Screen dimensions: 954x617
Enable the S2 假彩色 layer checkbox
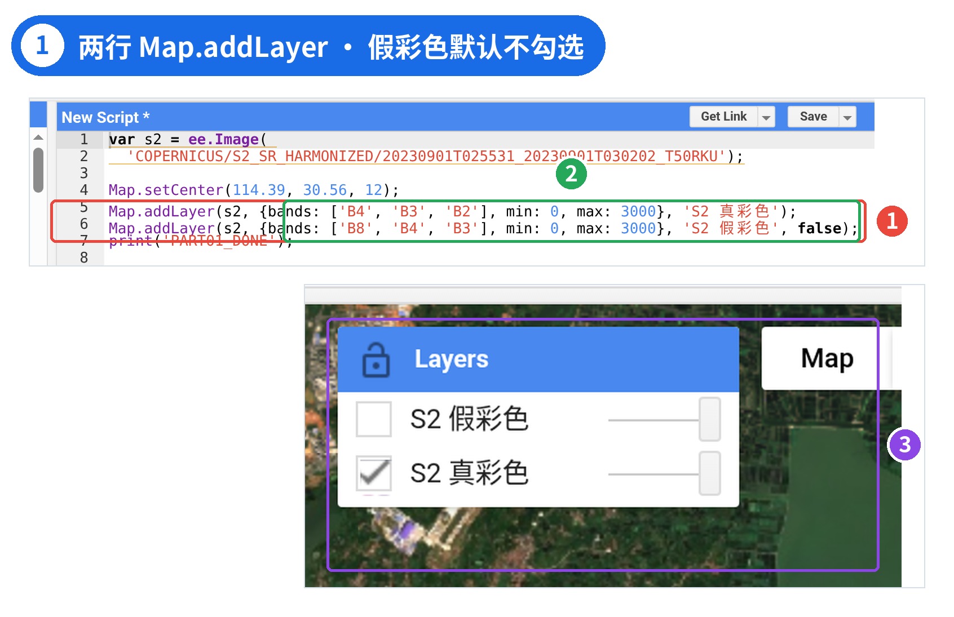373,419
